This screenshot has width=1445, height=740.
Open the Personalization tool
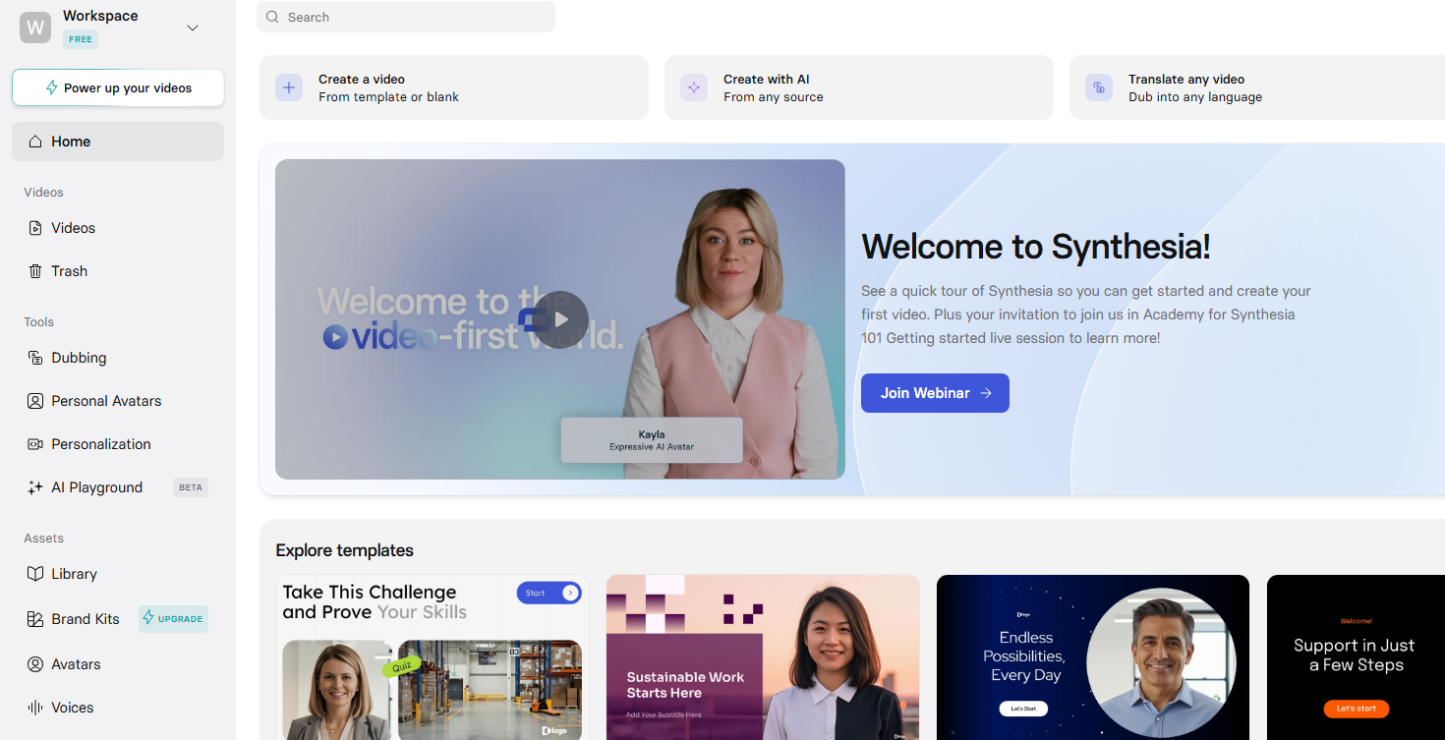[118, 444]
